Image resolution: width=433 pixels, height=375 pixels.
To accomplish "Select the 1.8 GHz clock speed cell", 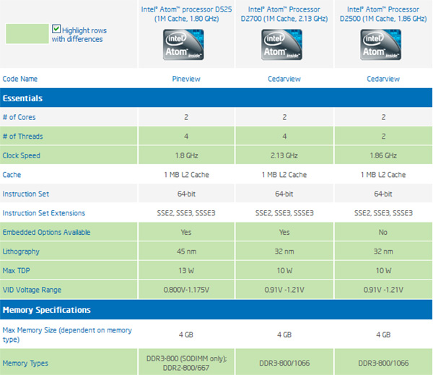I will (186, 155).
